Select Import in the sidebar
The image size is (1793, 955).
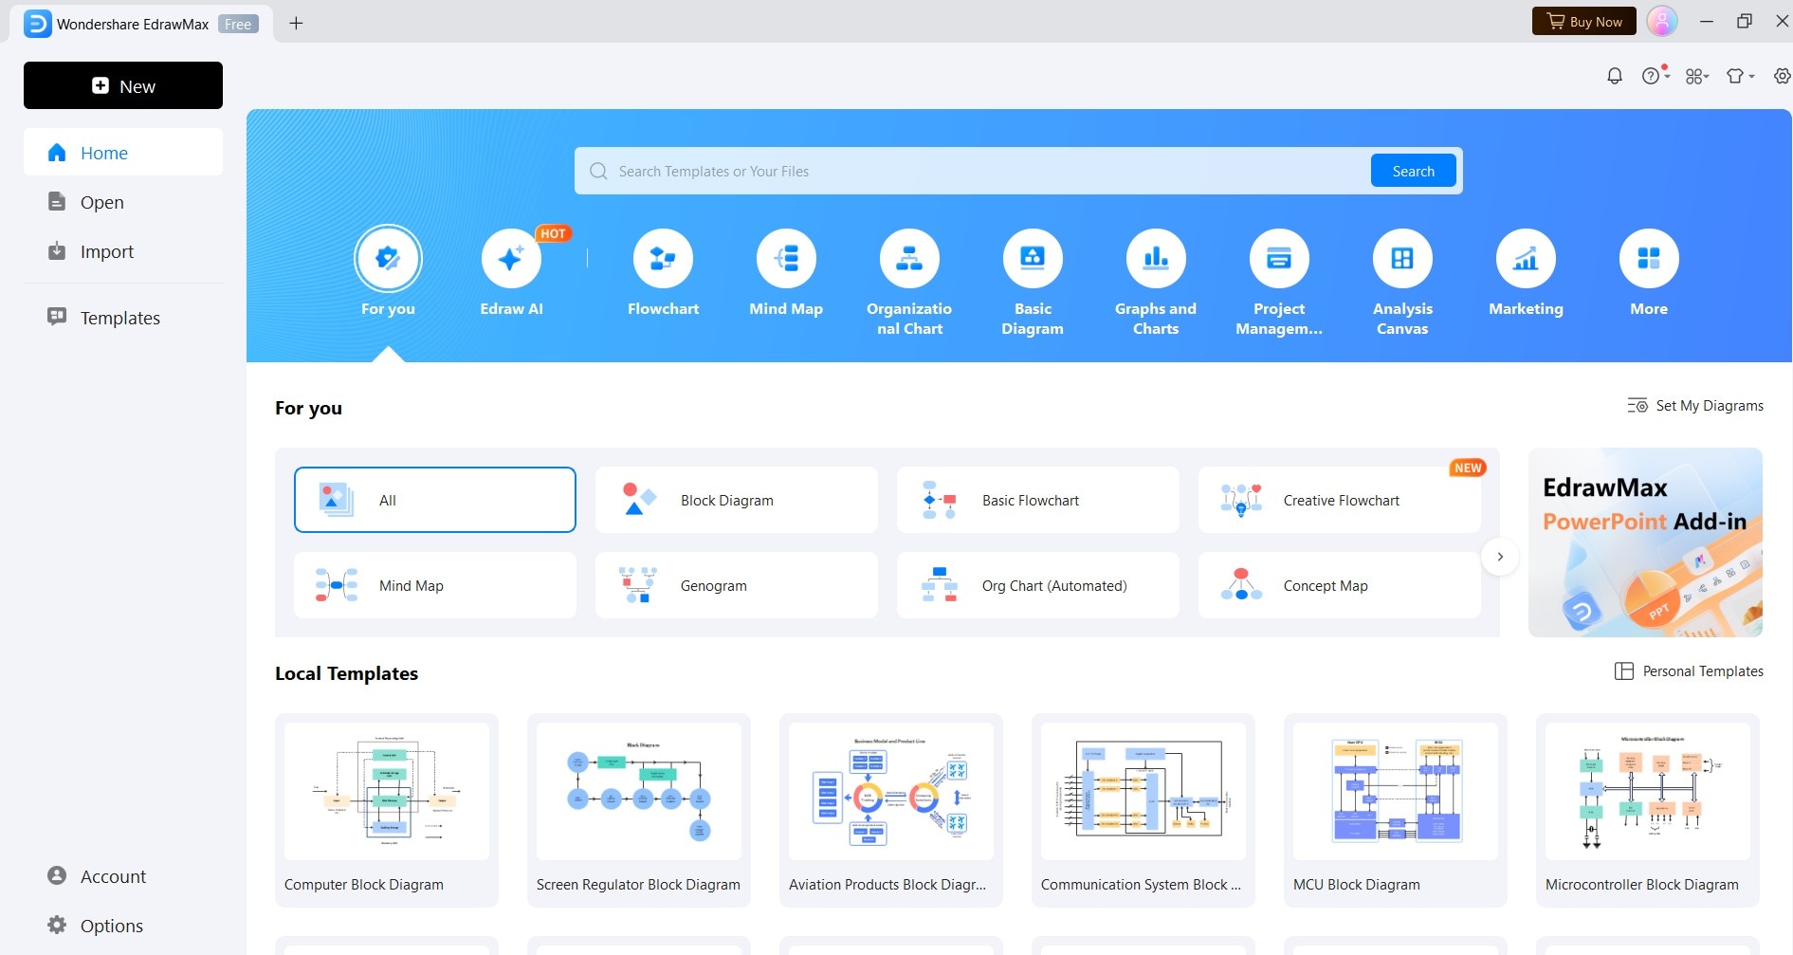coord(123,251)
